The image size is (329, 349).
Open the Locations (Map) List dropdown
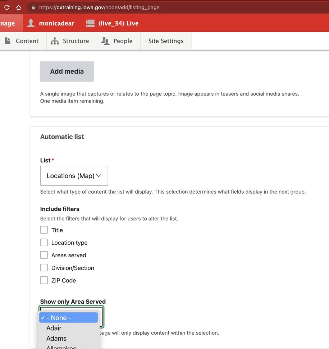[74, 176]
